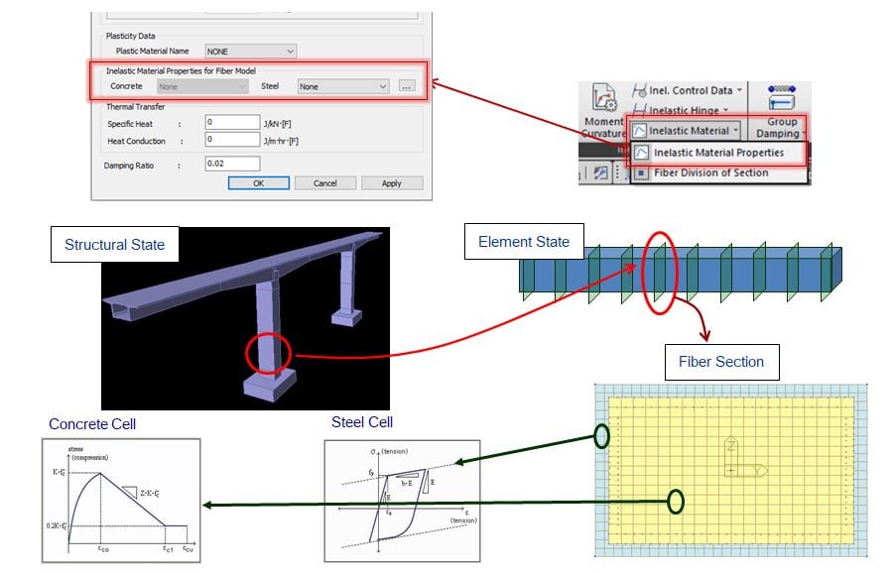892x573 pixels.
Task: Click the Inelastic Material curve icon
Action: tap(640, 130)
